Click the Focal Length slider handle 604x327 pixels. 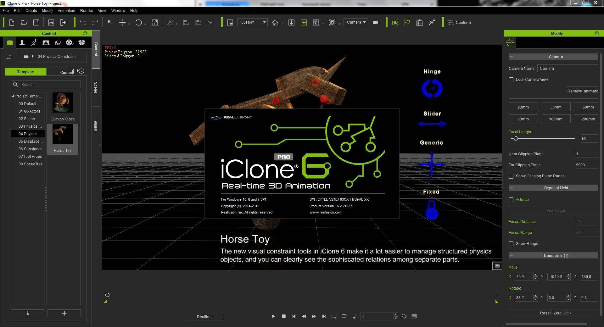coord(516,138)
